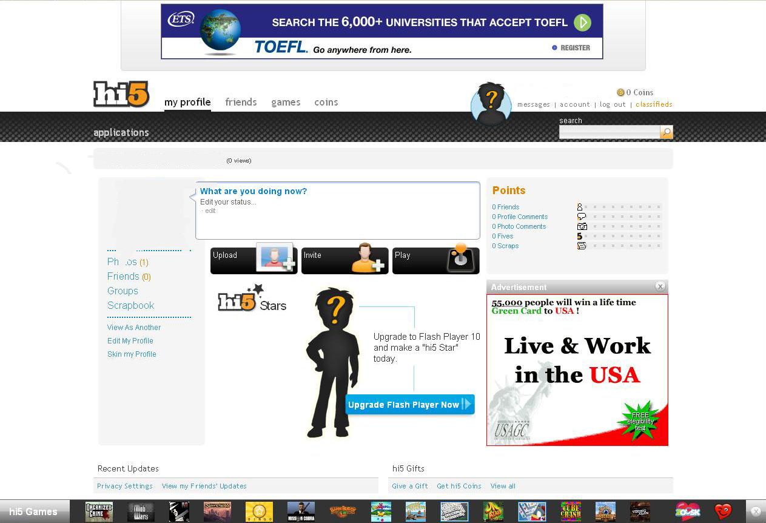Open Privacy Settings link
This screenshot has width=766, height=523.
click(x=125, y=486)
